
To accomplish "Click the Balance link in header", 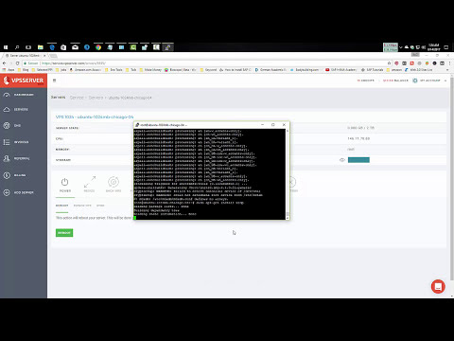I will tap(395, 81).
